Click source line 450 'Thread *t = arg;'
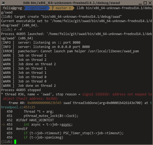 pyautogui.click(x=39, y=112)
